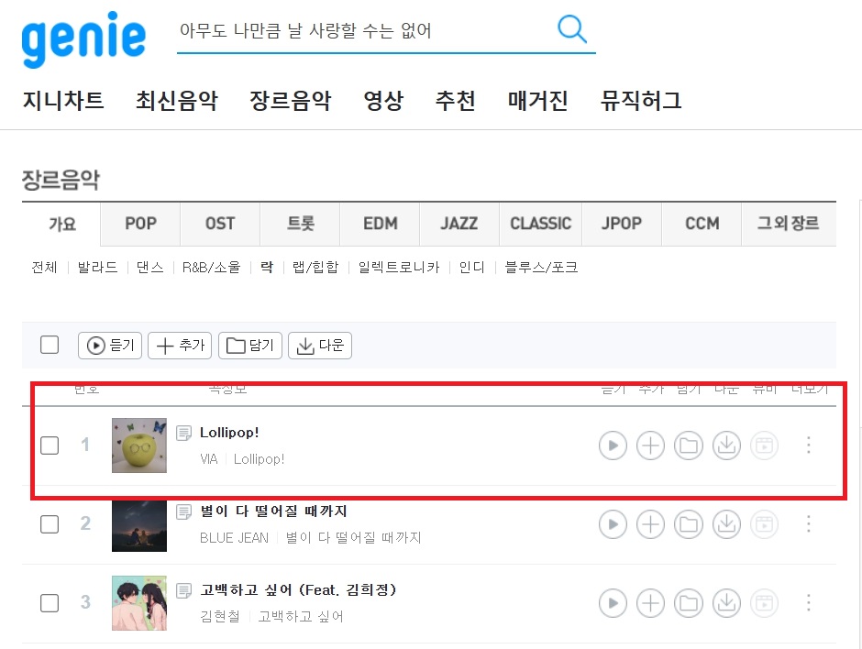Viewport: 862px width, 649px height.
Task: Click the magnifier search icon
Action: click(x=572, y=29)
